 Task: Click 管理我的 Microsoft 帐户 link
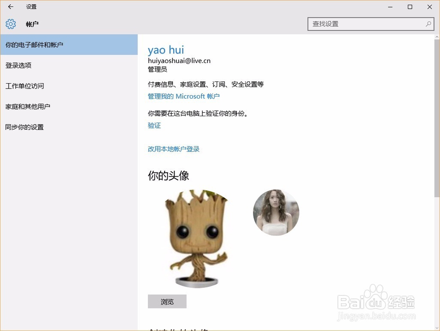coord(183,96)
